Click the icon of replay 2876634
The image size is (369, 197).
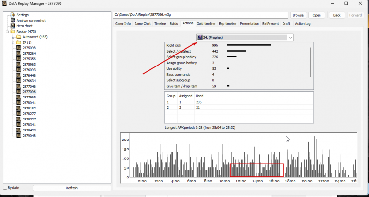[x=19, y=81]
